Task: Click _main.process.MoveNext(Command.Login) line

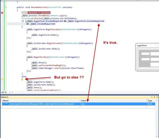Action: click(x=44, y=16)
